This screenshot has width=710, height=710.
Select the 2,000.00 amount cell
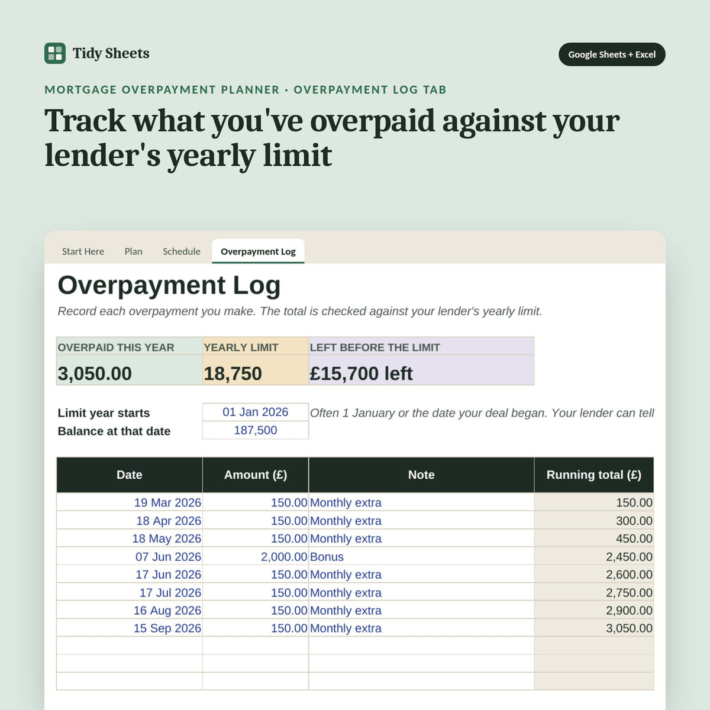256,557
